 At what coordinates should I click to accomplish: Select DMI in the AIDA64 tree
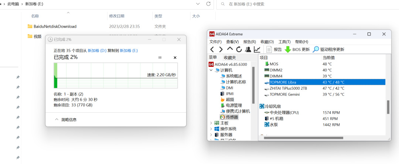[227, 88]
